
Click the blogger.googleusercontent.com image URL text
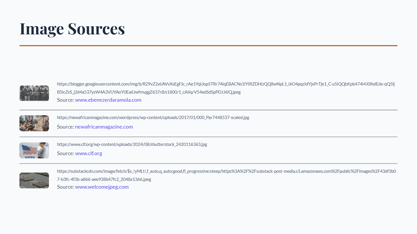(x=226, y=88)
